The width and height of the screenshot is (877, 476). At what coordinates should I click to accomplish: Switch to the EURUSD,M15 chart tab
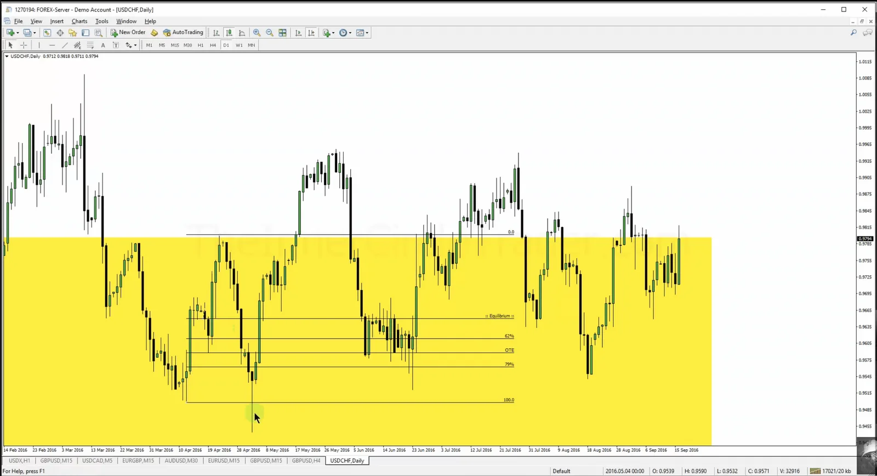pyautogui.click(x=224, y=461)
